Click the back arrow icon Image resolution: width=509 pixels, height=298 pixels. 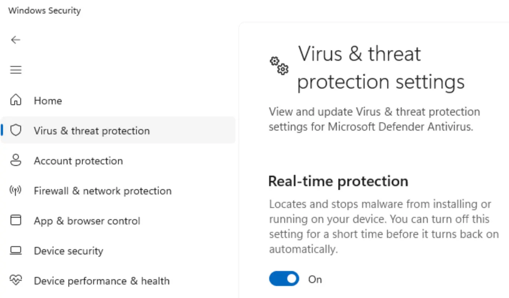[x=15, y=40]
